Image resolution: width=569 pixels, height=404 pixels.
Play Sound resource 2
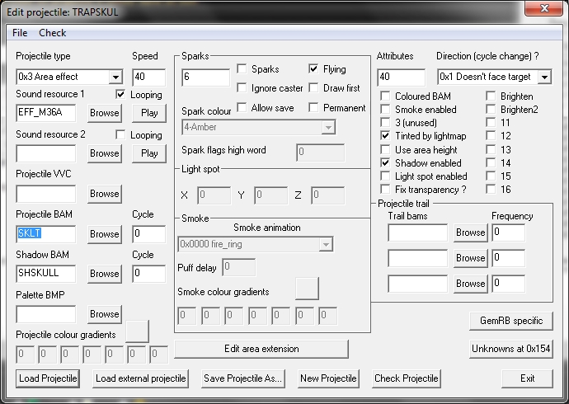point(149,153)
